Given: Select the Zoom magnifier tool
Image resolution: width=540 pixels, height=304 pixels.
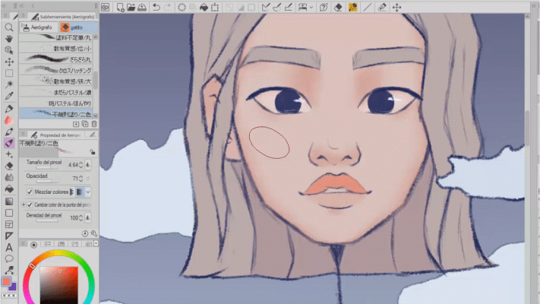Looking at the screenshot, I should tap(9, 27).
